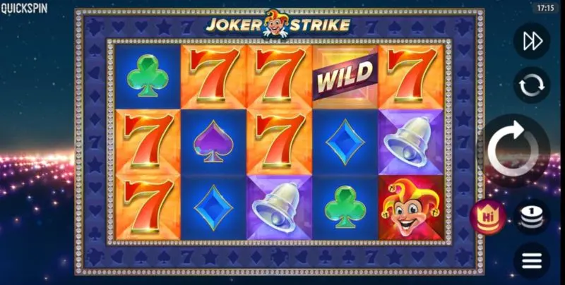Select the silver bell on the bottom row

tap(279, 208)
